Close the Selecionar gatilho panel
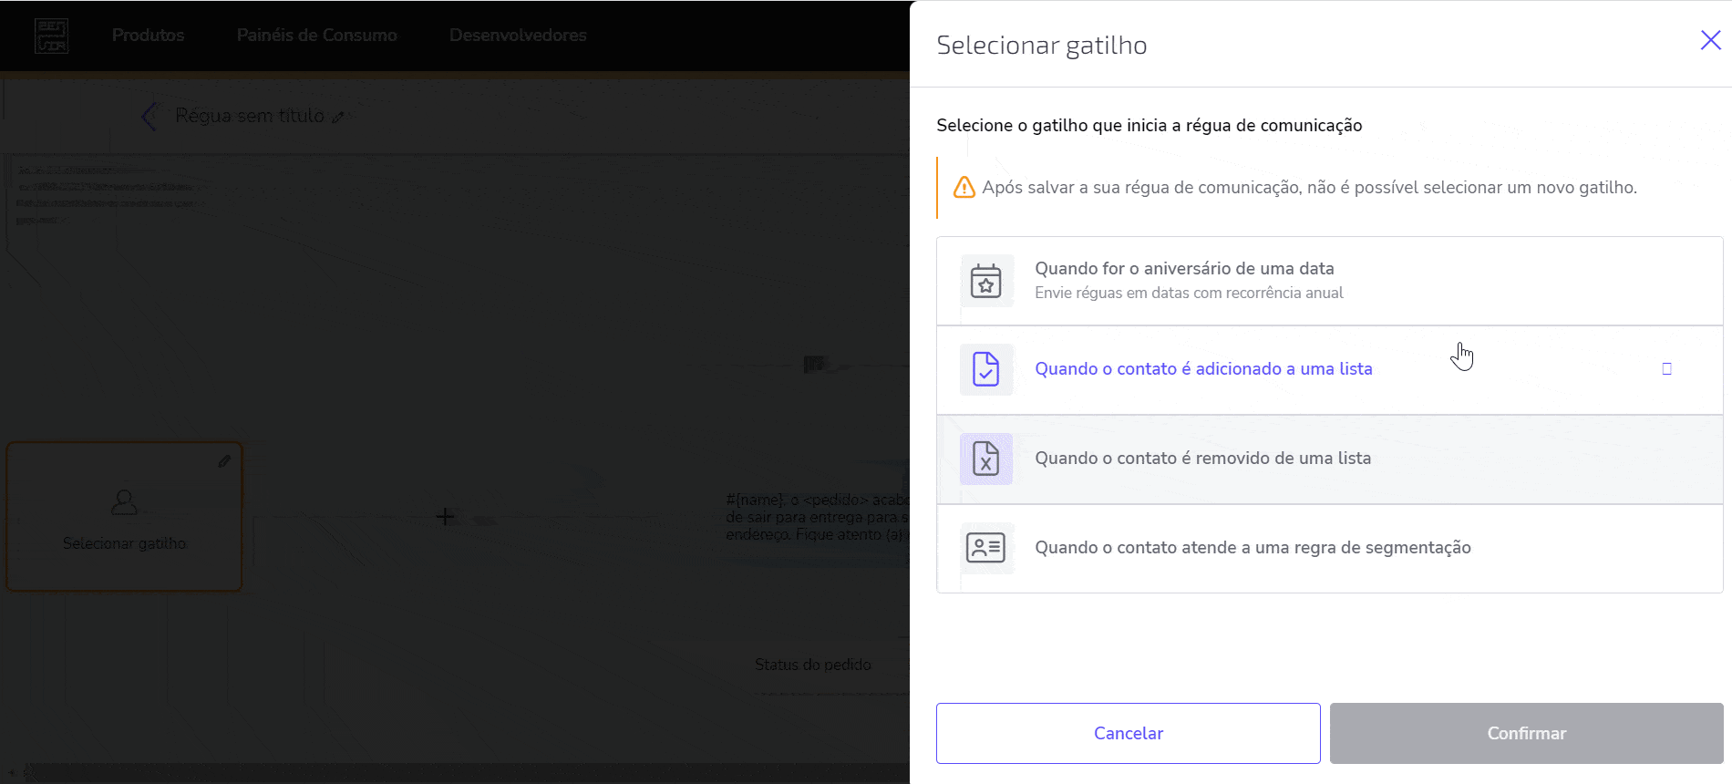Image resolution: width=1732 pixels, height=784 pixels. point(1710,40)
